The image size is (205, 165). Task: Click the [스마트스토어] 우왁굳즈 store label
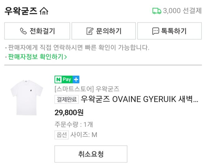[x=87, y=89]
